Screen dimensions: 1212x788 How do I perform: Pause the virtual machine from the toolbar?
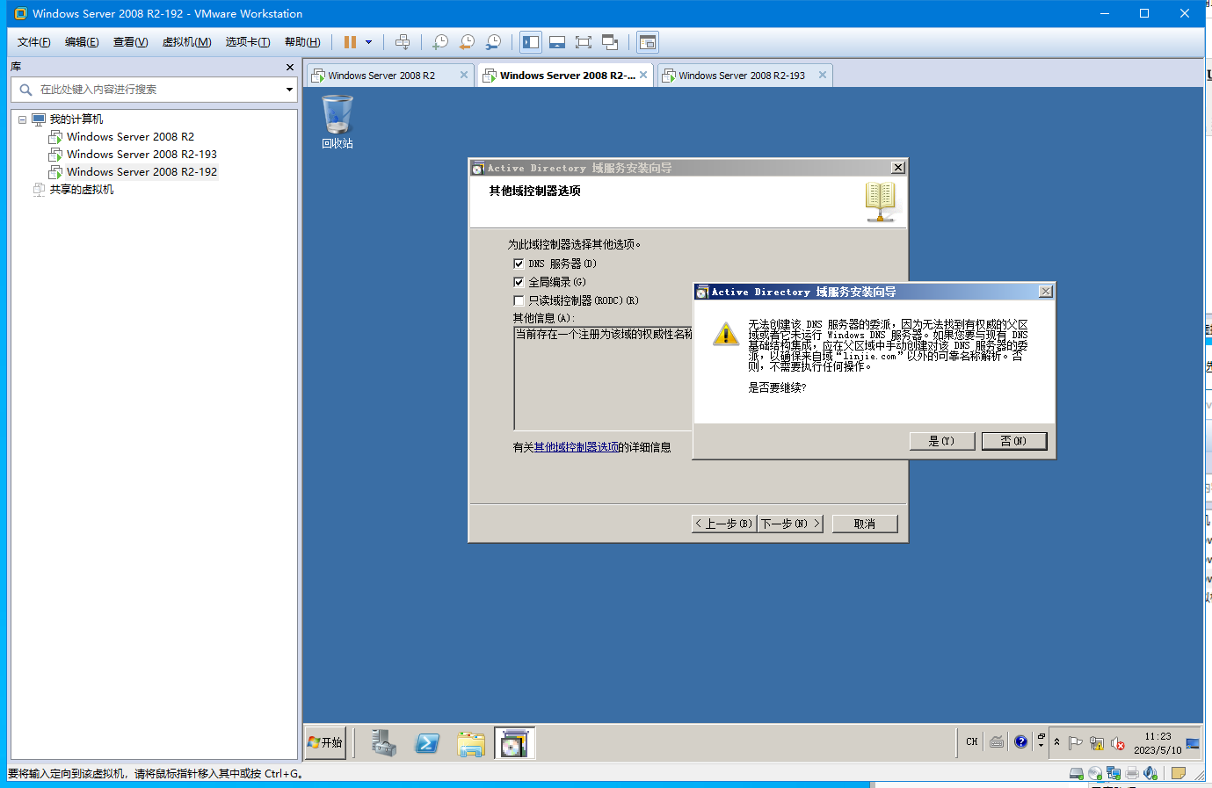(x=350, y=42)
